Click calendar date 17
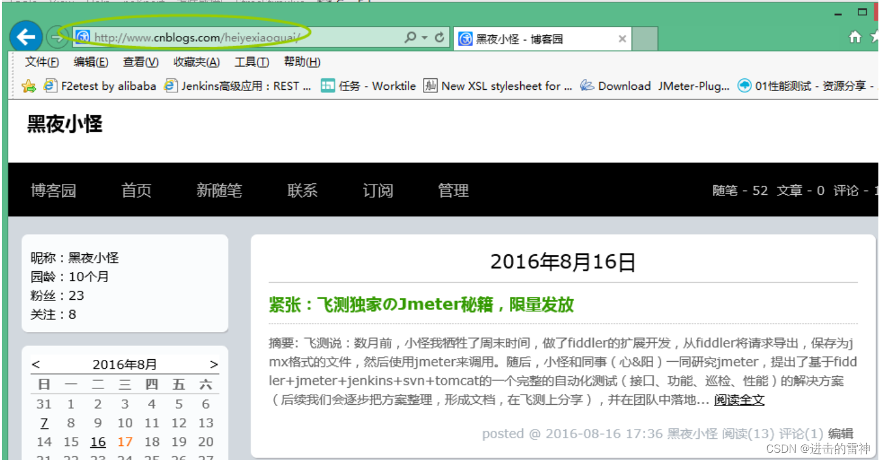 [125, 442]
